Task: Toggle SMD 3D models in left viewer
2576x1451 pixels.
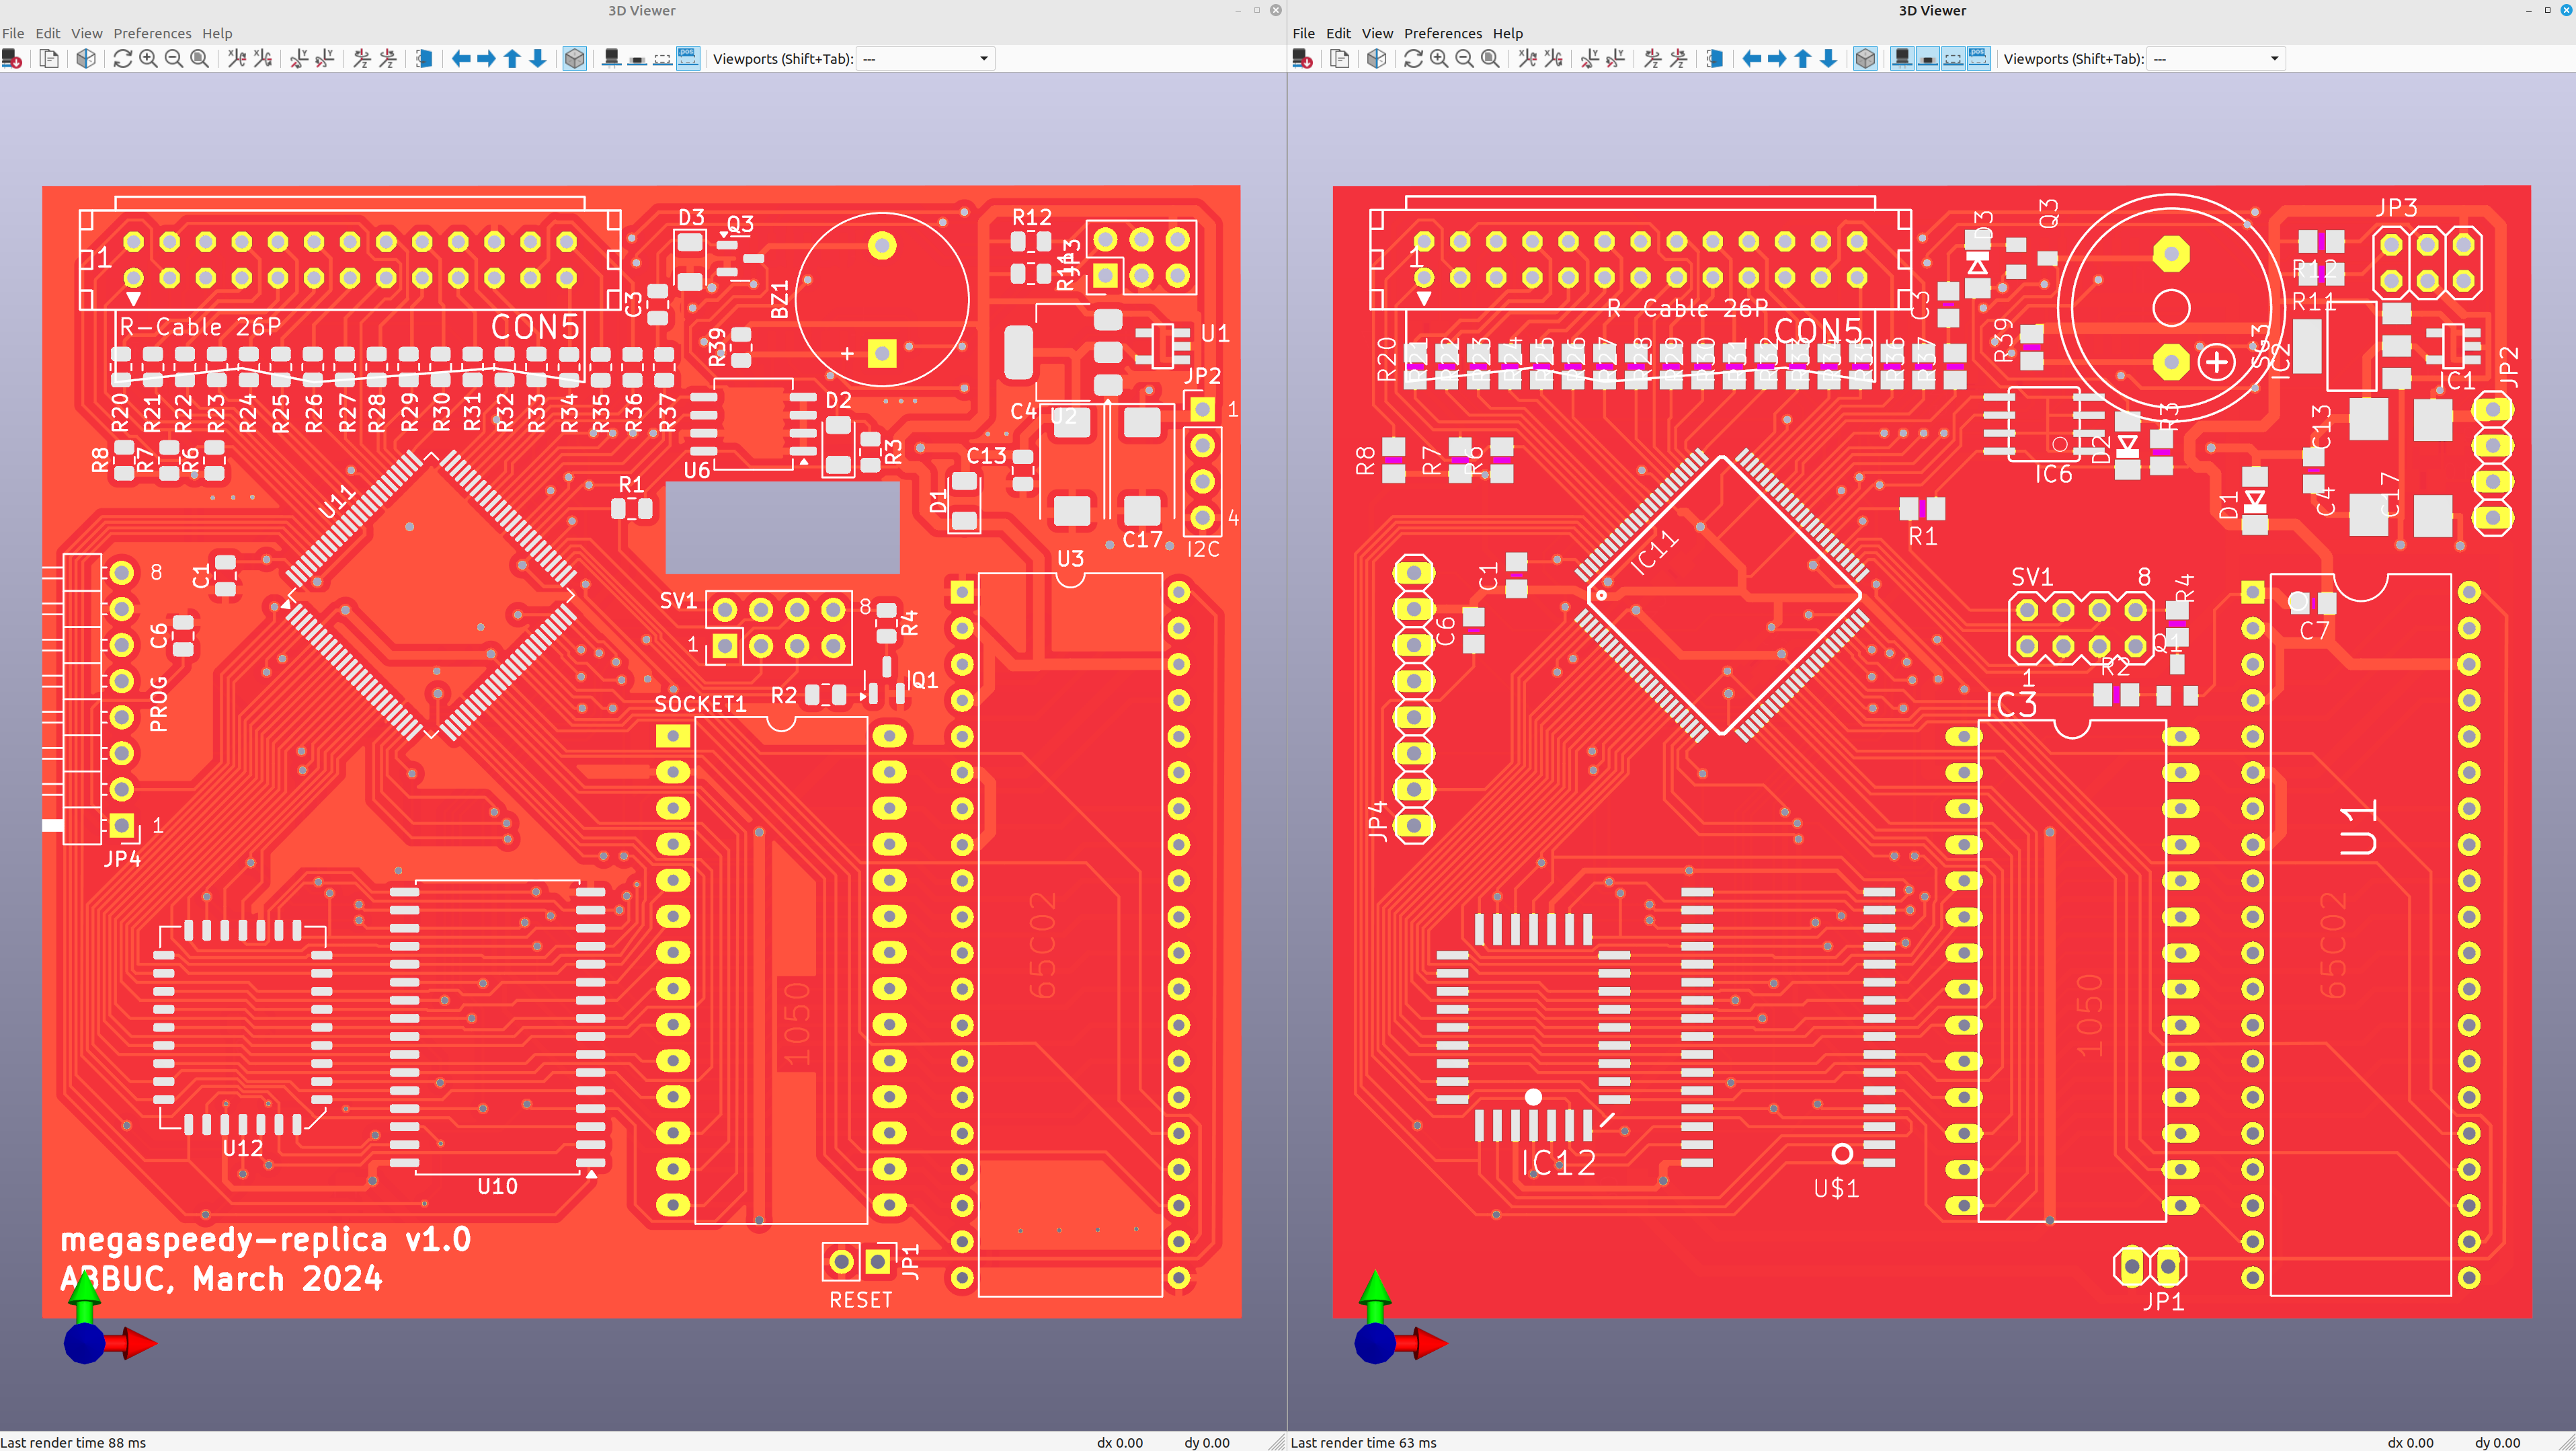Action: (x=637, y=59)
